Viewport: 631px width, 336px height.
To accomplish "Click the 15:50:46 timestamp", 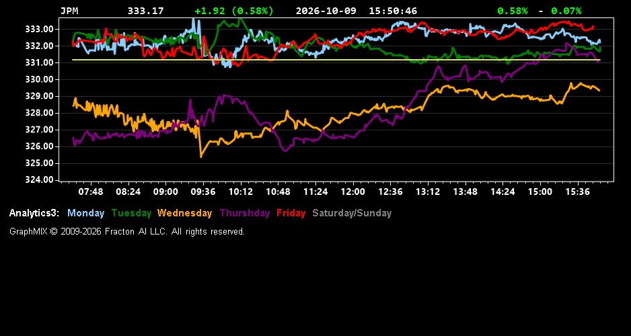I will (393, 11).
